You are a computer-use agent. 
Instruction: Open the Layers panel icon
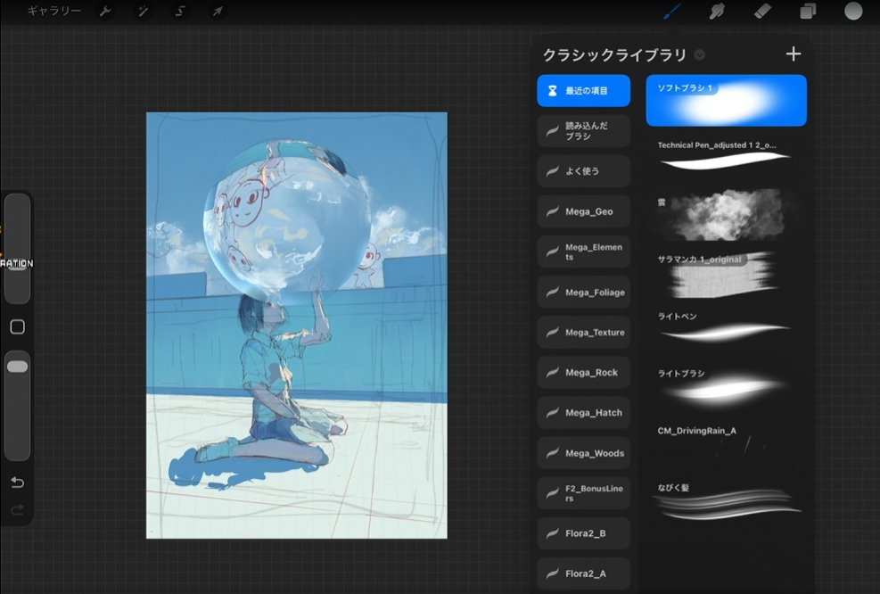tap(808, 11)
